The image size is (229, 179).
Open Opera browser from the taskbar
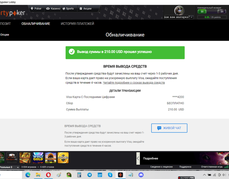[x=48, y=175]
